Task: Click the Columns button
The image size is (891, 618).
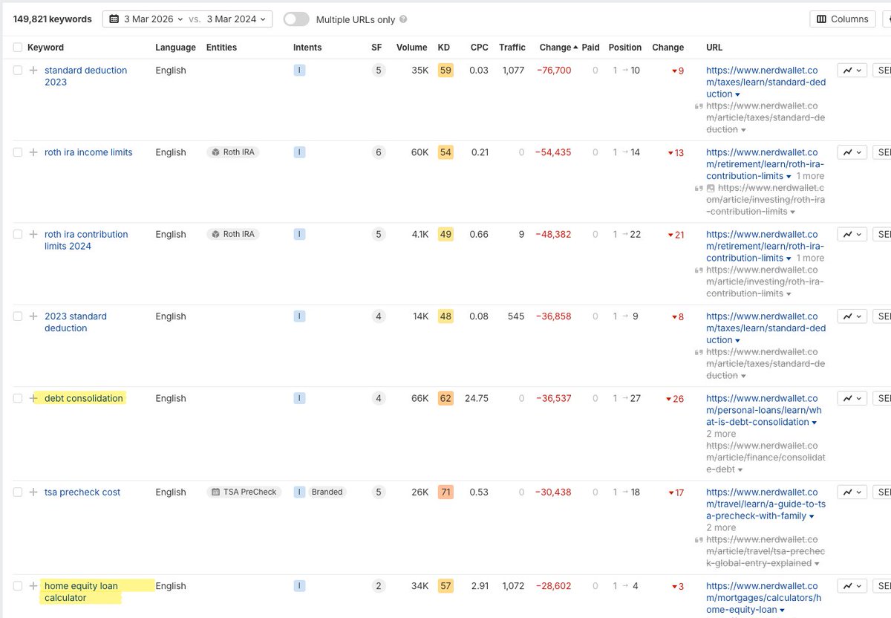Action: (842, 19)
